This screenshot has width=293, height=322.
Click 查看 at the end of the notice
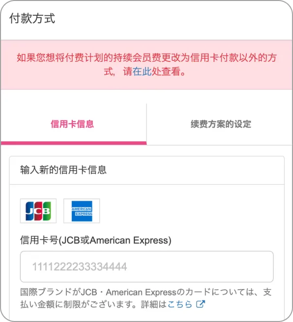click(171, 72)
